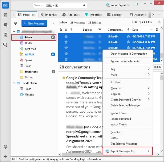Toggle star on 6/5/2024 LinkedIn message
Screen dimensions: 164x162
[x=66, y=42]
